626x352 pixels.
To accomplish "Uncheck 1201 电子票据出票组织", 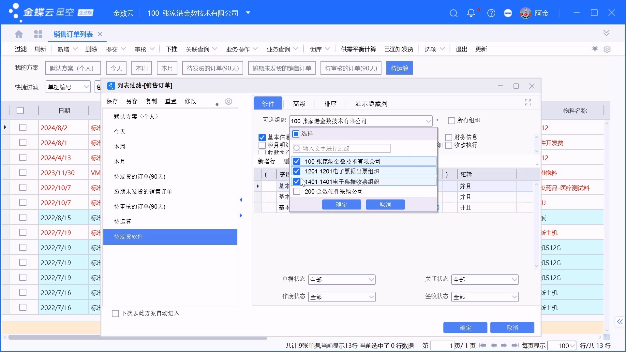I will tap(296, 171).
